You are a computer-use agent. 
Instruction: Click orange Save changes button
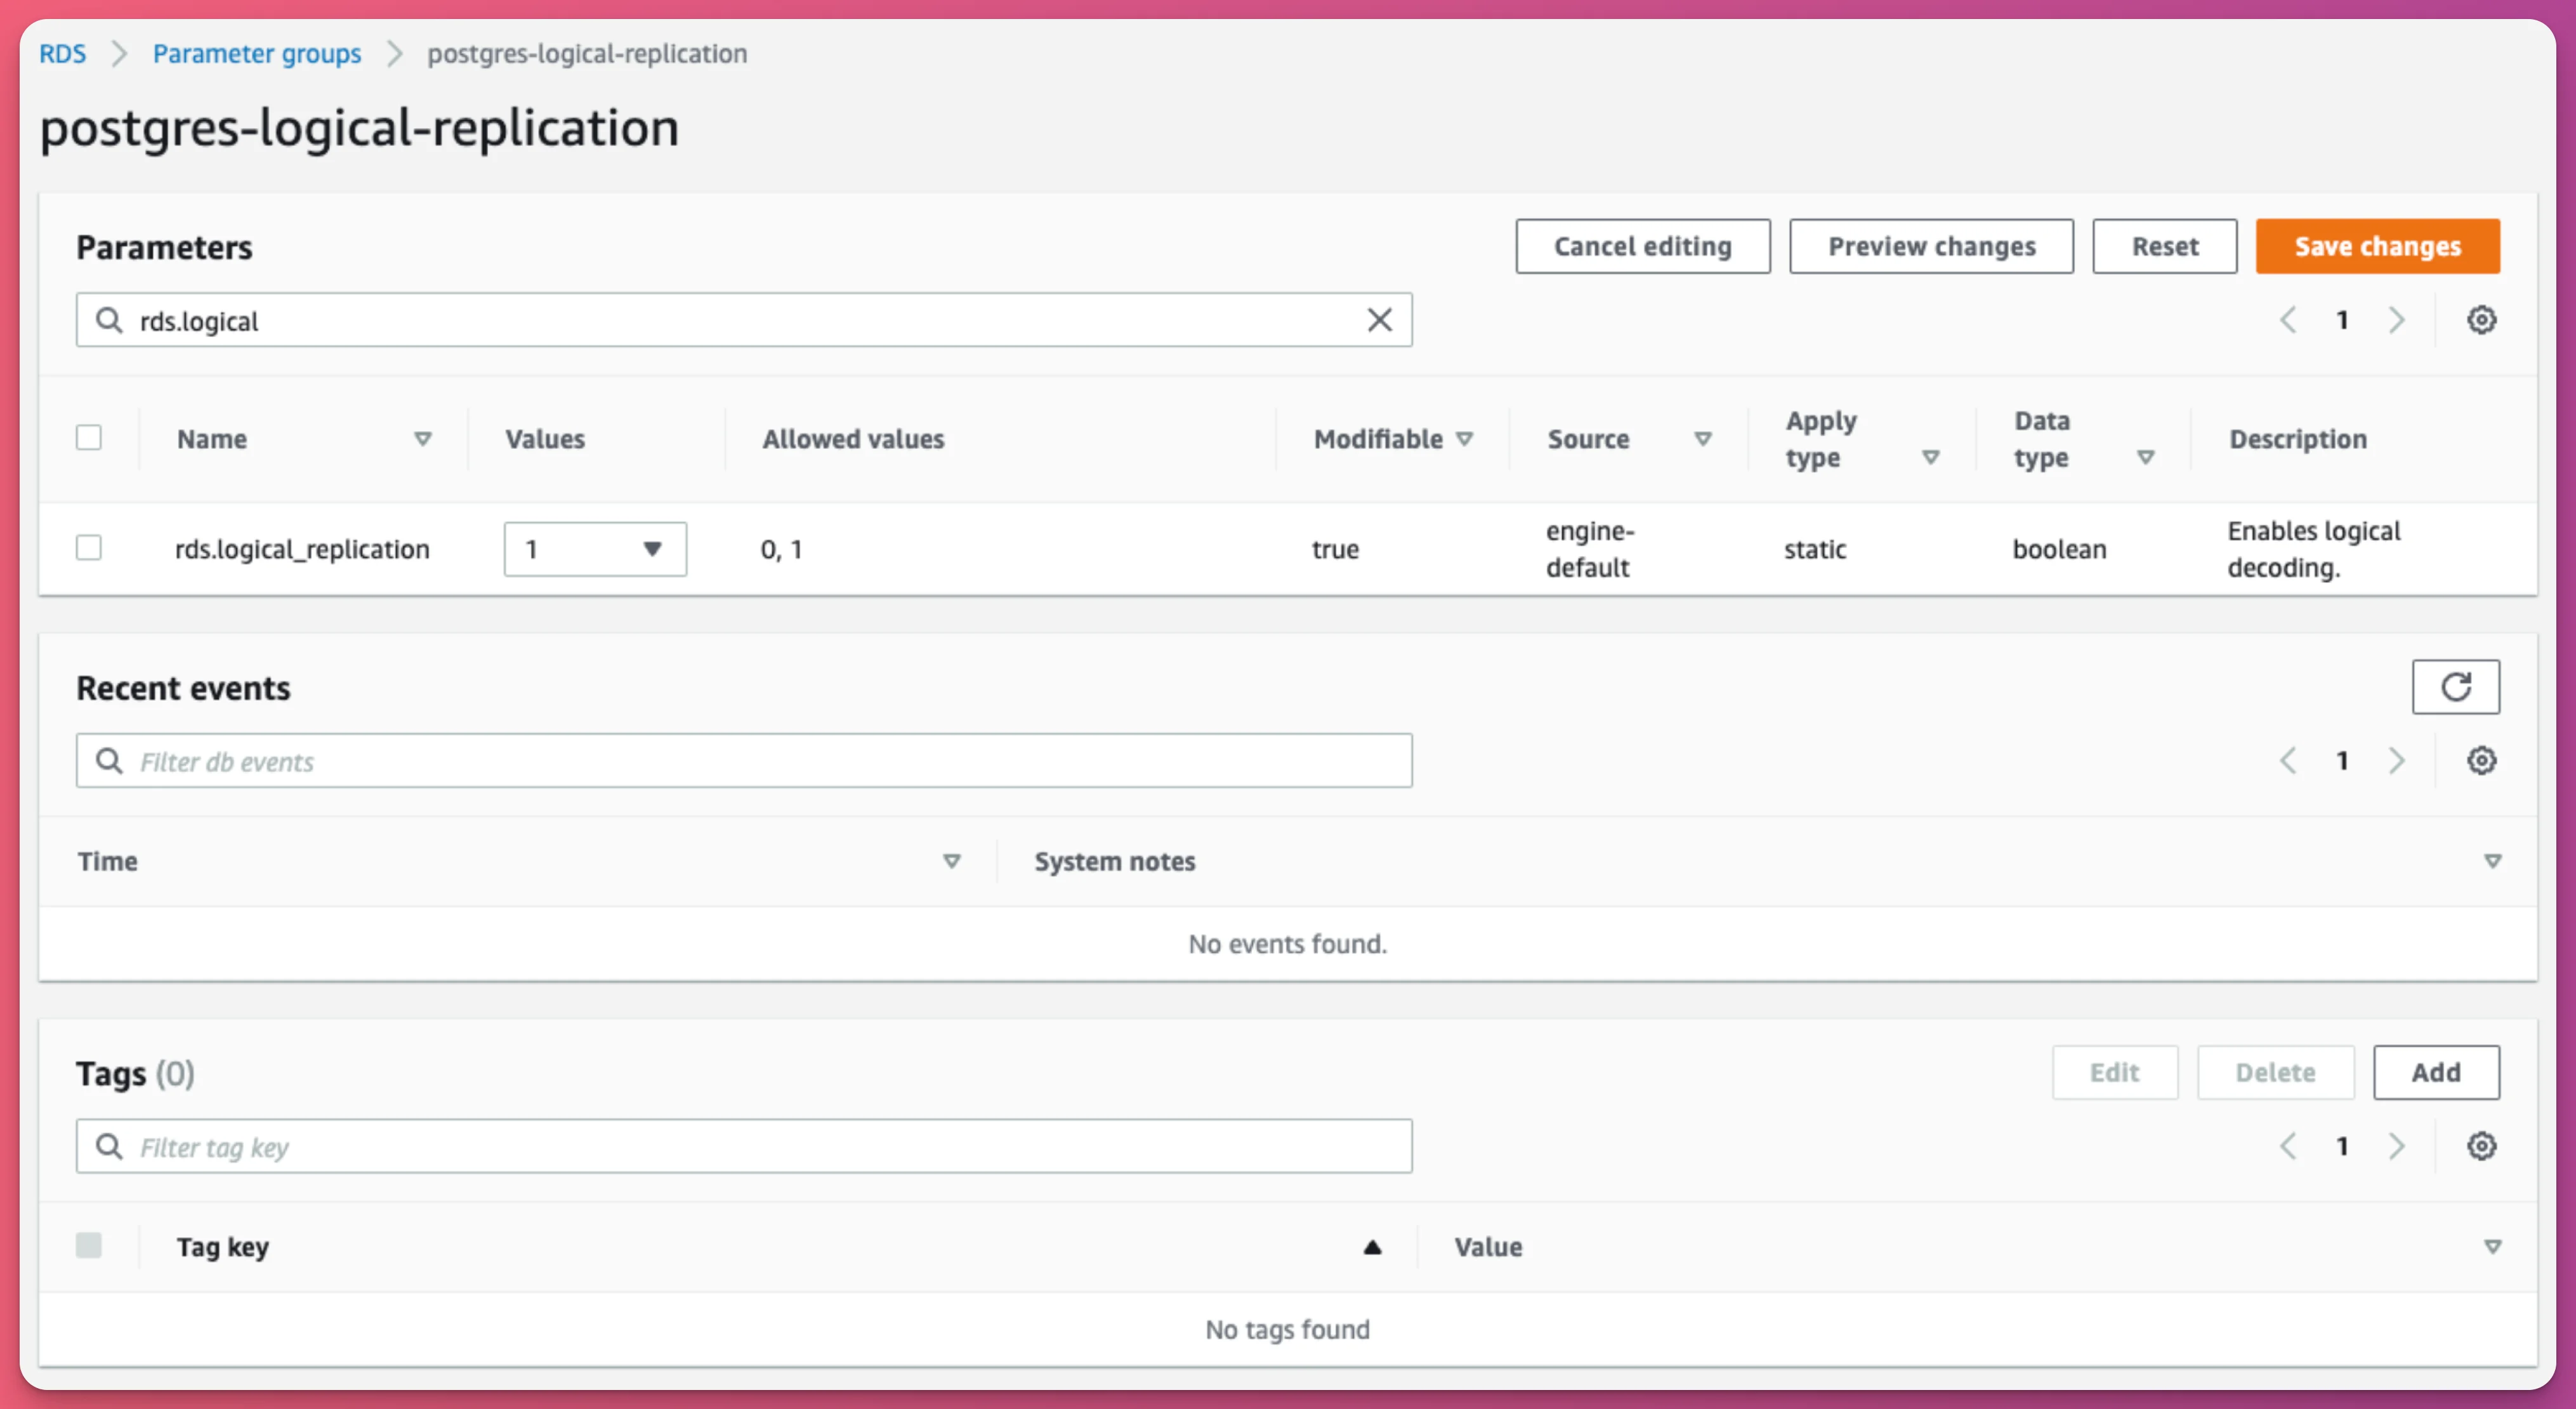click(x=2378, y=246)
